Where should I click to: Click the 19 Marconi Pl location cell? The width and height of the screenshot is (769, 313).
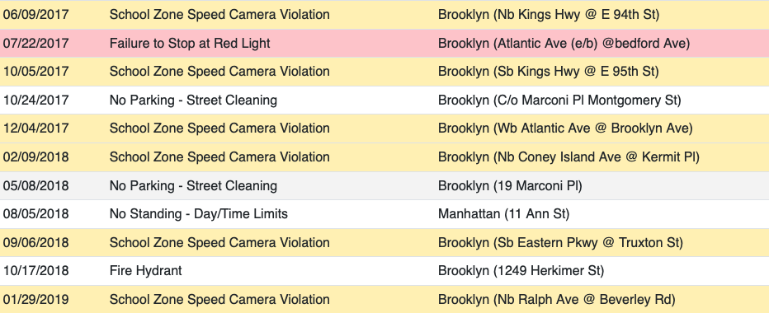510,185
